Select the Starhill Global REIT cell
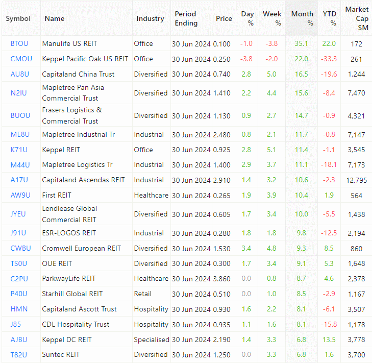This screenshot has width=372, height=363. [x=72, y=294]
